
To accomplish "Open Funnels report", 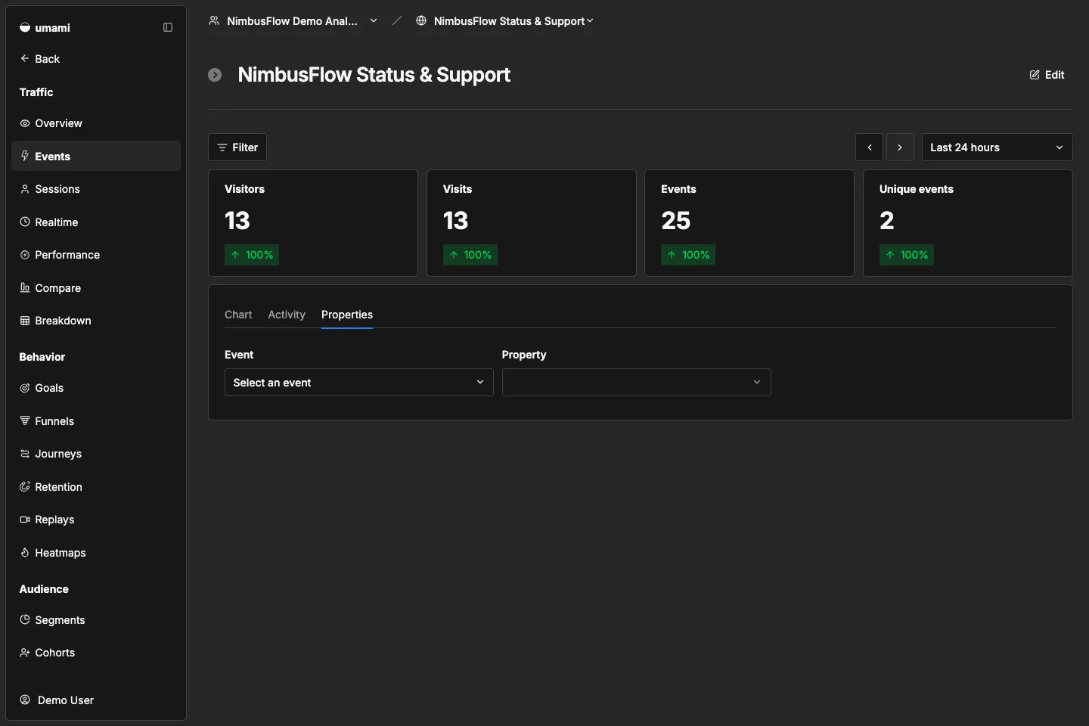I will (96, 420).
